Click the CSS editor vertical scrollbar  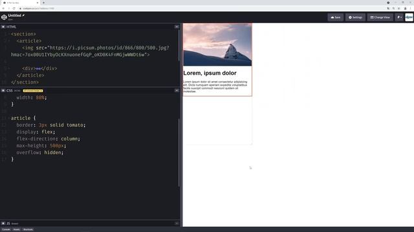coord(179,153)
